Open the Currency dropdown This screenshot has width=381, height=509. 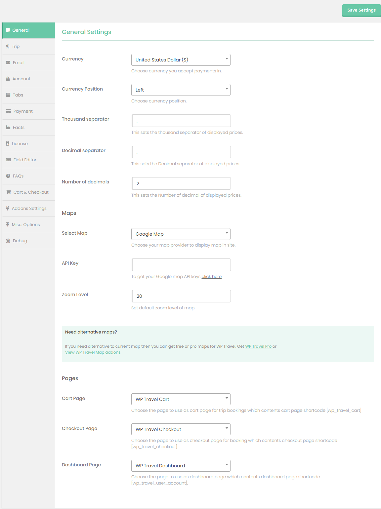coord(181,60)
